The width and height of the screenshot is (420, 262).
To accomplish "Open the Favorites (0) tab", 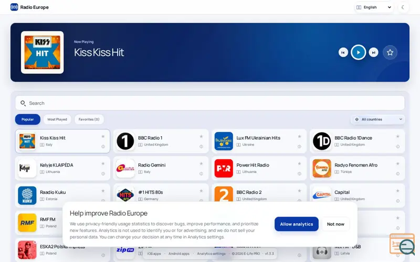I will pos(89,119).
